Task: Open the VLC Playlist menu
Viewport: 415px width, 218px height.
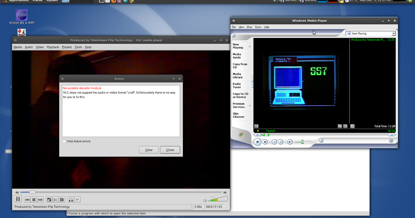Action: click(67, 47)
